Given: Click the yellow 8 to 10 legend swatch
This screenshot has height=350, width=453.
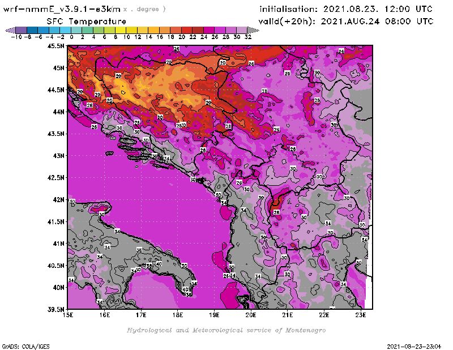Looking at the screenshot, I should 121,30.
